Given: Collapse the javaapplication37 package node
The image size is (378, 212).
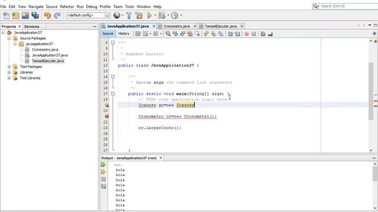Looking at the screenshot, I should pyautogui.click(x=15, y=44).
